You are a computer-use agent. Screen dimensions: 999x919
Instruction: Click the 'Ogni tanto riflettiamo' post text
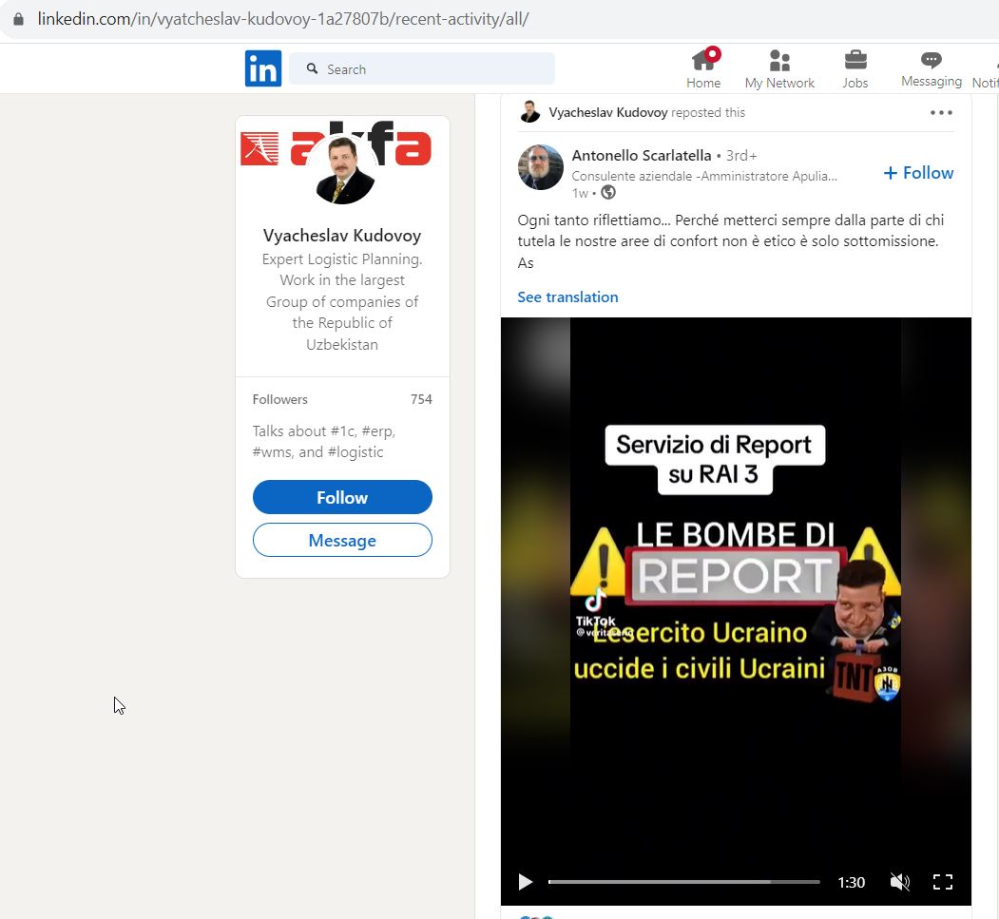[730, 241]
